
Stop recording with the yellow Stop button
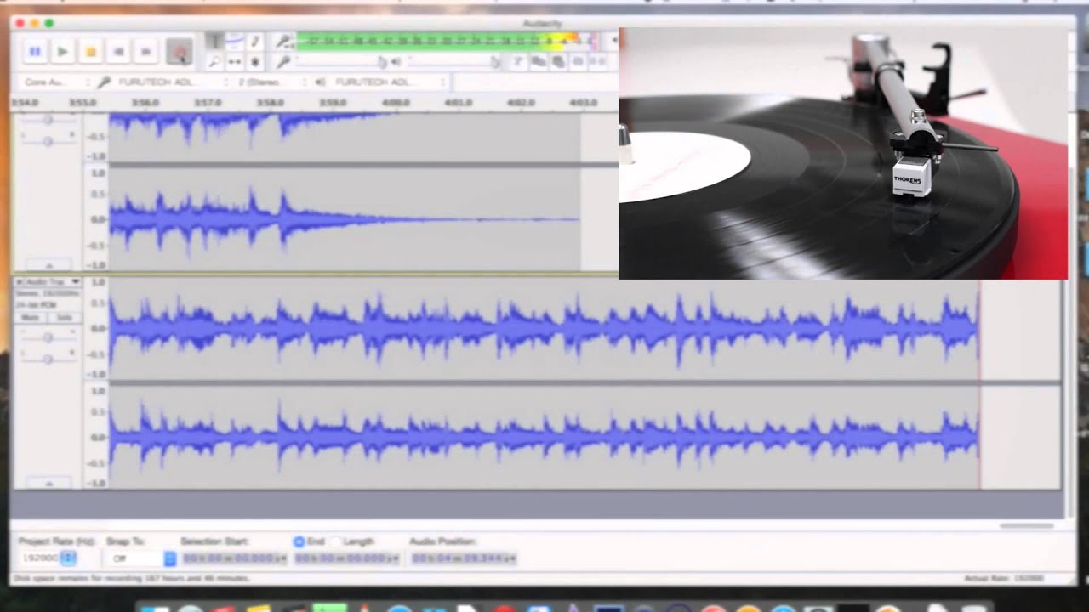pyautogui.click(x=91, y=52)
